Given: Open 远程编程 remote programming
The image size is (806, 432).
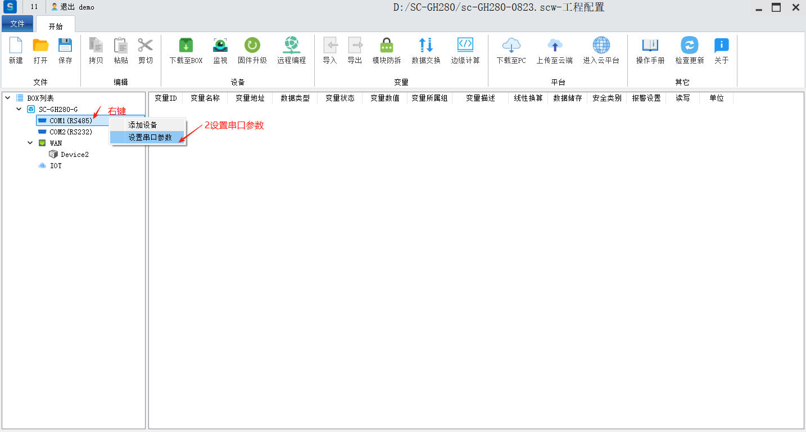Looking at the screenshot, I should 291,46.
